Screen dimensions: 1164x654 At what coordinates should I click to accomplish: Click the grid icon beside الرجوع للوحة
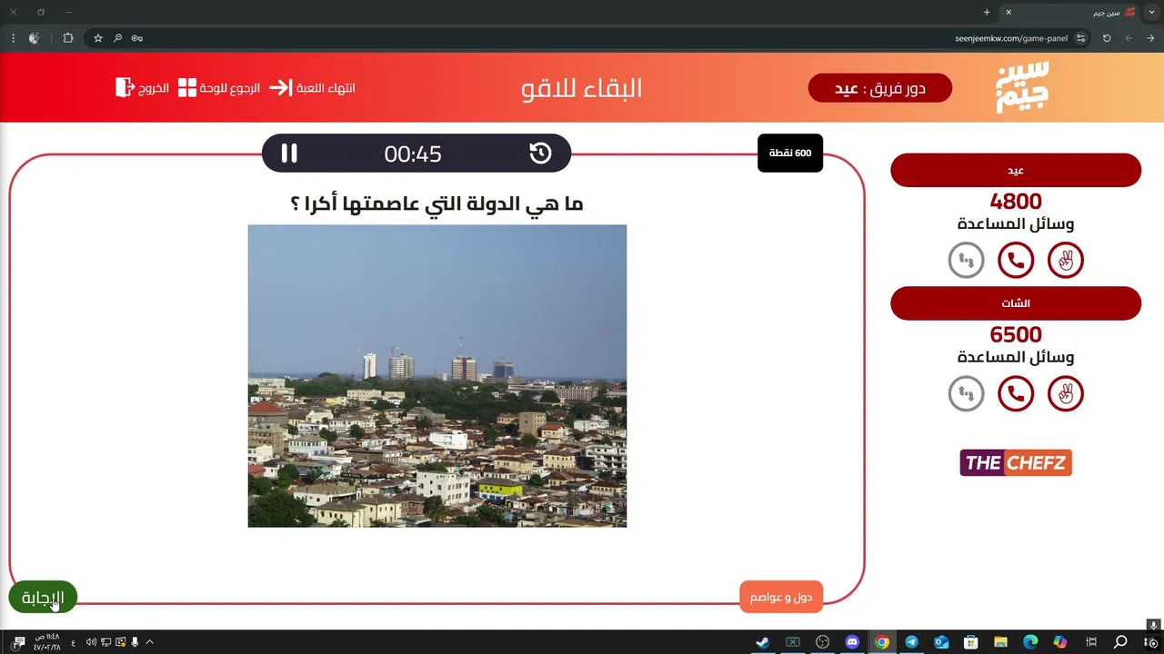(x=187, y=88)
